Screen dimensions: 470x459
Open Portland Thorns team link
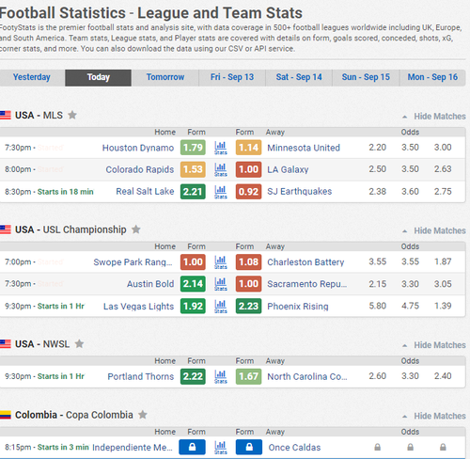(141, 376)
